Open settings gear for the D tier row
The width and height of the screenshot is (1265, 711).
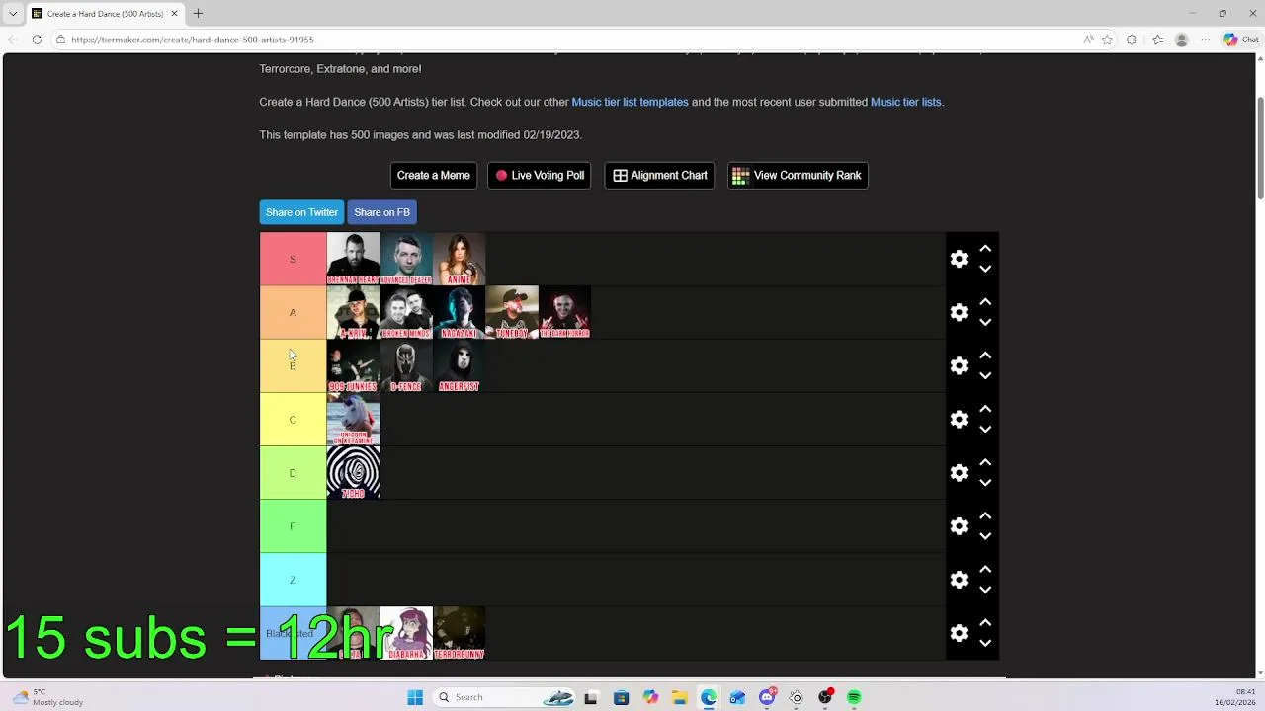(959, 472)
